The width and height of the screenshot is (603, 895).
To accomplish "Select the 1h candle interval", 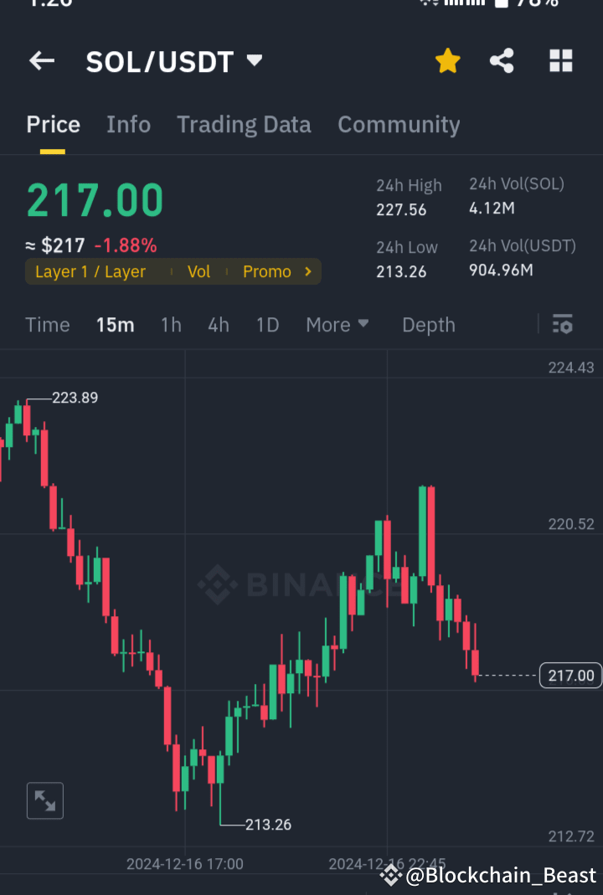I will 170,325.
